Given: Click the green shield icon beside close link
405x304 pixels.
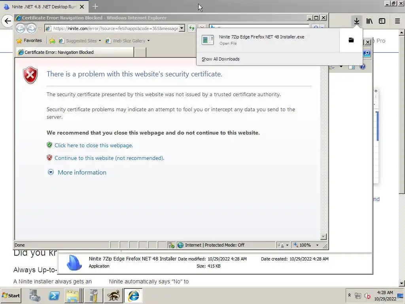Looking at the screenshot, I should pyautogui.click(x=49, y=145).
